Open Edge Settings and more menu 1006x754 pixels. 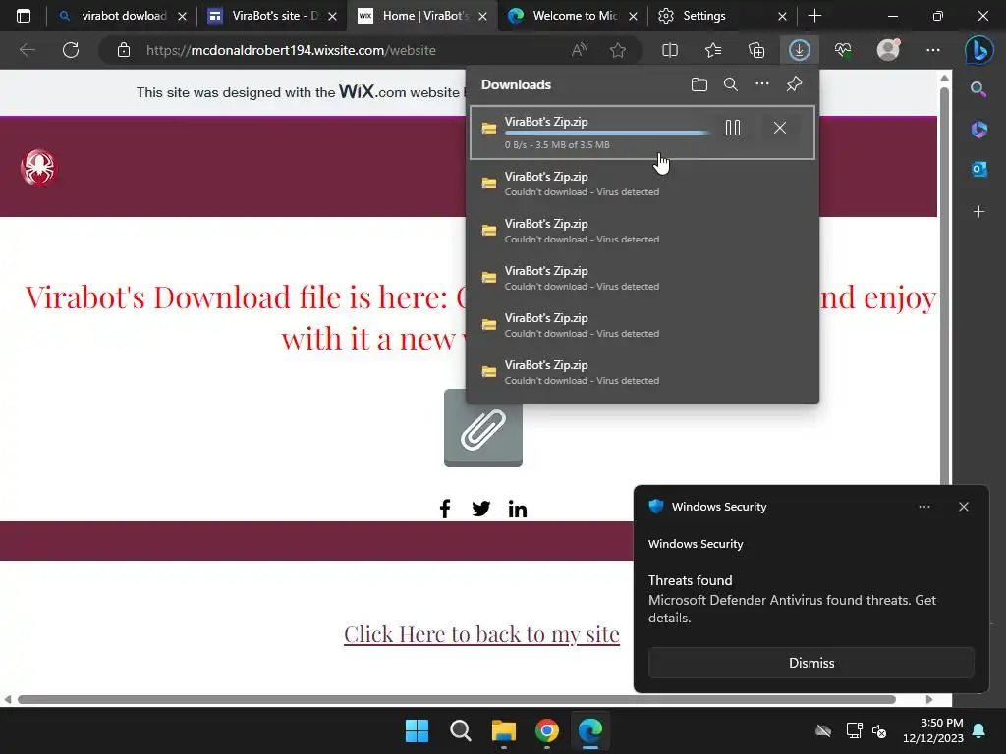click(x=933, y=50)
